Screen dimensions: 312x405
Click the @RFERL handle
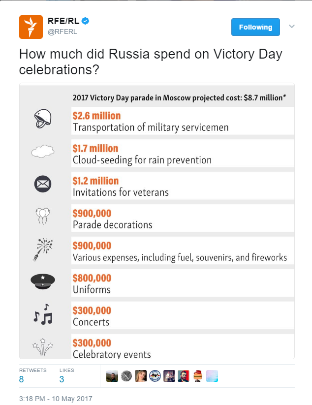point(62,32)
